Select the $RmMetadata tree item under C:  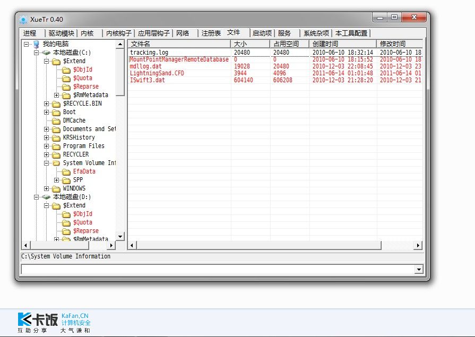click(x=91, y=95)
